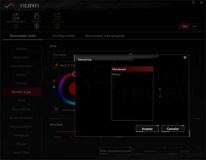The image size is (206, 160).
Task: Select Mouse in the Secuencia list
Action: (132, 74)
